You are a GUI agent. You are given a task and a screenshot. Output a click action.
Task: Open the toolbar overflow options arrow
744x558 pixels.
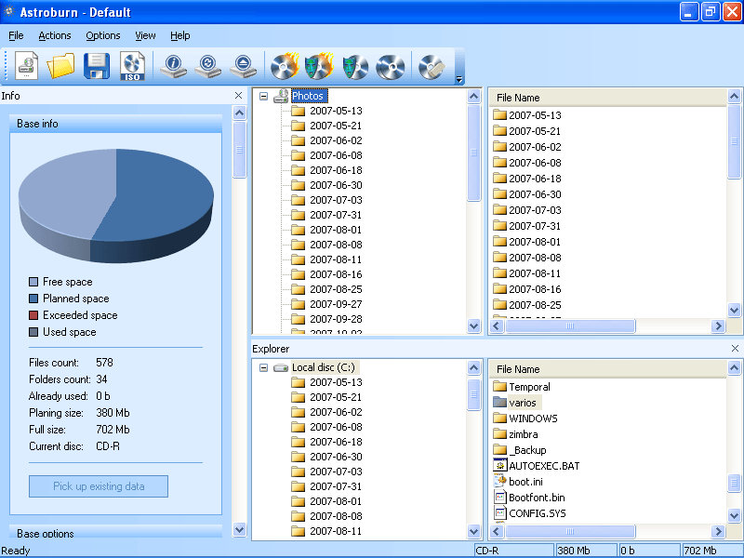click(x=458, y=79)
